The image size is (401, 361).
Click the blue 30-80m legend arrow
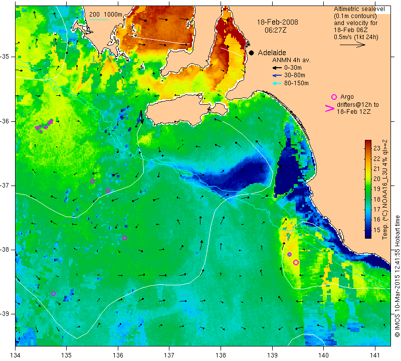(277, 76)
